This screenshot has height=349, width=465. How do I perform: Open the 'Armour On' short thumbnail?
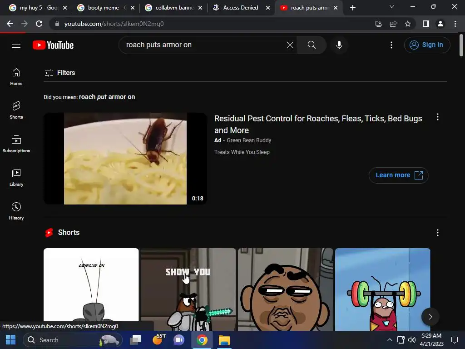(91, 289)
